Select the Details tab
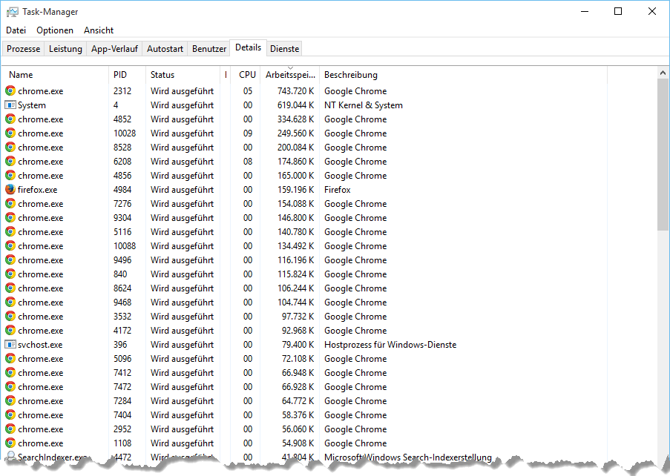The height and width of the screenshot is (476, 670). click(x=249, y=47)
